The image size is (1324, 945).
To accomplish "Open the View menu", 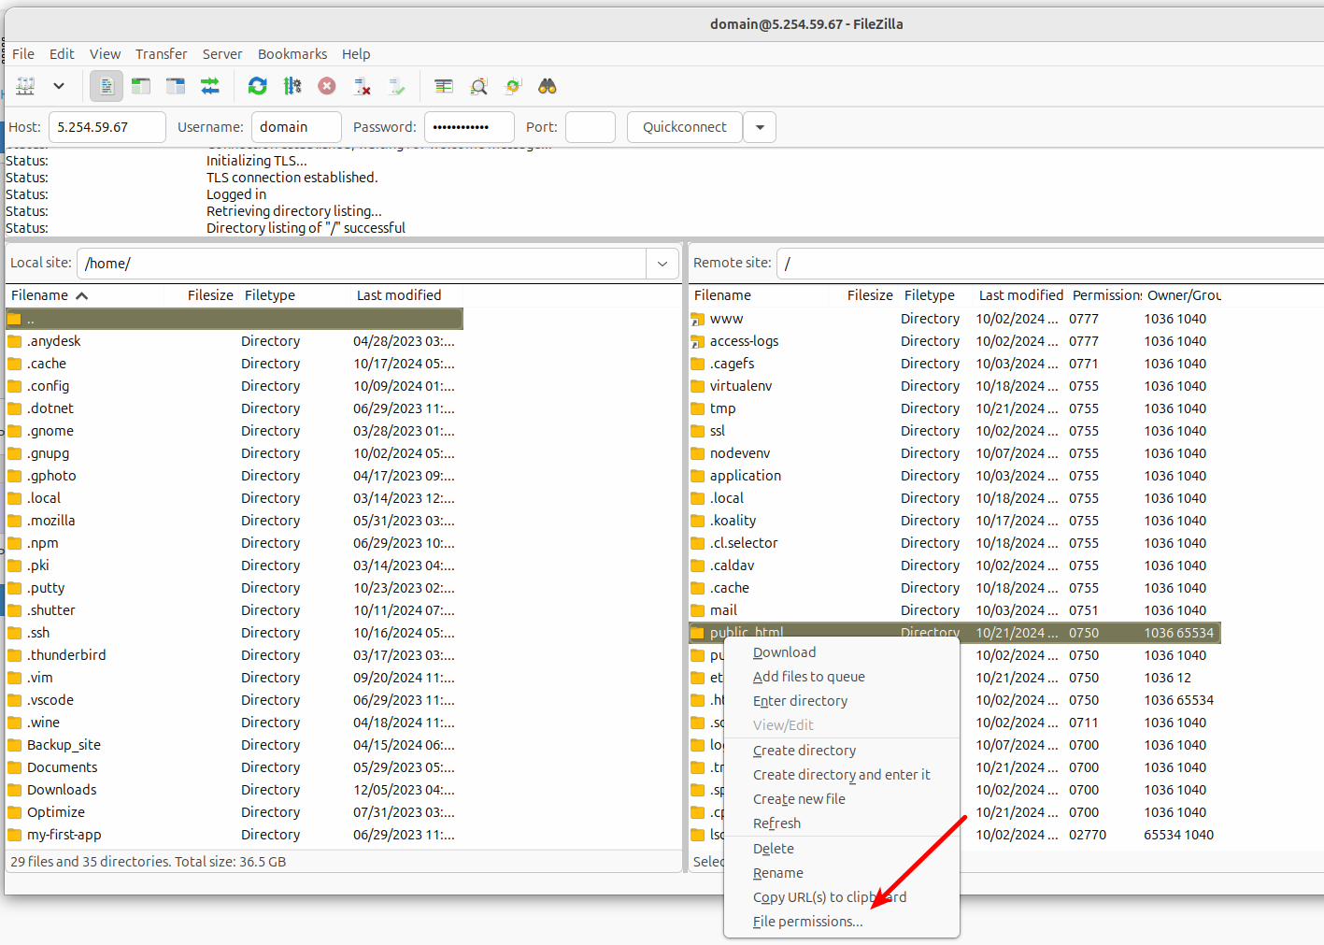I will point(105,54).
